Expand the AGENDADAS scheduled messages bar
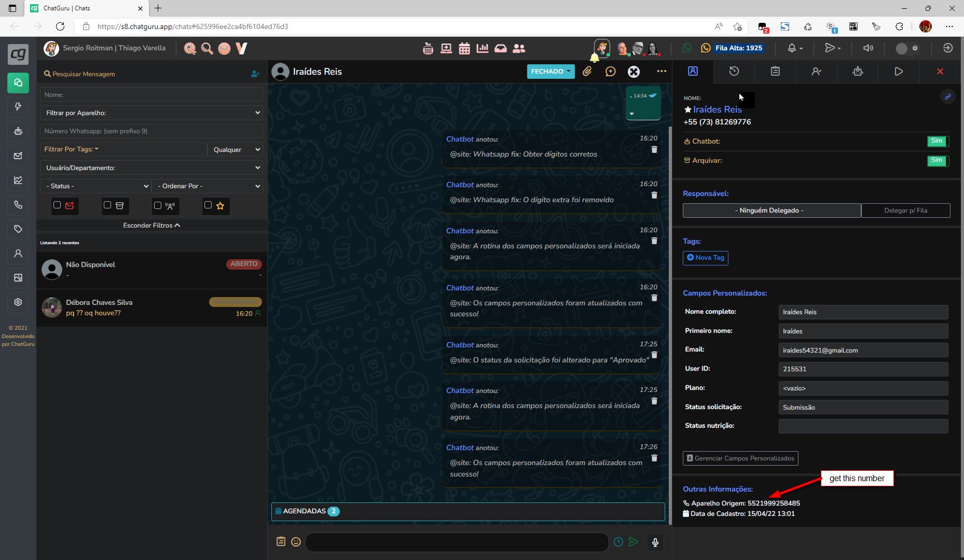The height and width of the screenshot is (560, 964). [468, 512]
